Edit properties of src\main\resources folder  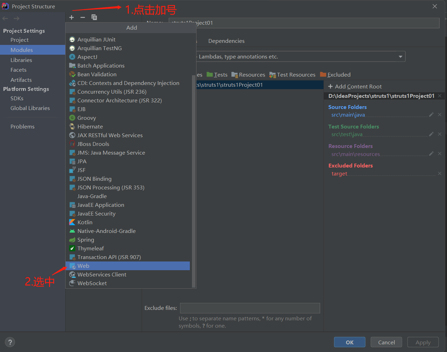431,154
